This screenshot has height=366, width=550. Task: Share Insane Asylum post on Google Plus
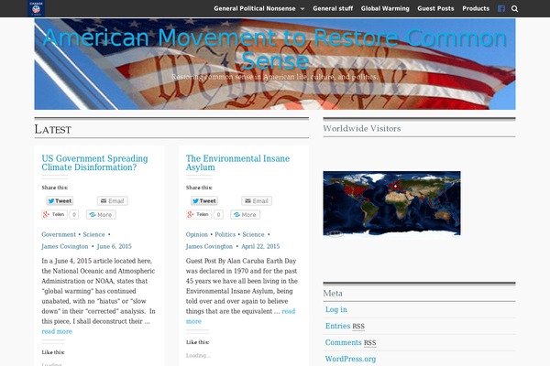pyautogui.click(x=199, y=214)
